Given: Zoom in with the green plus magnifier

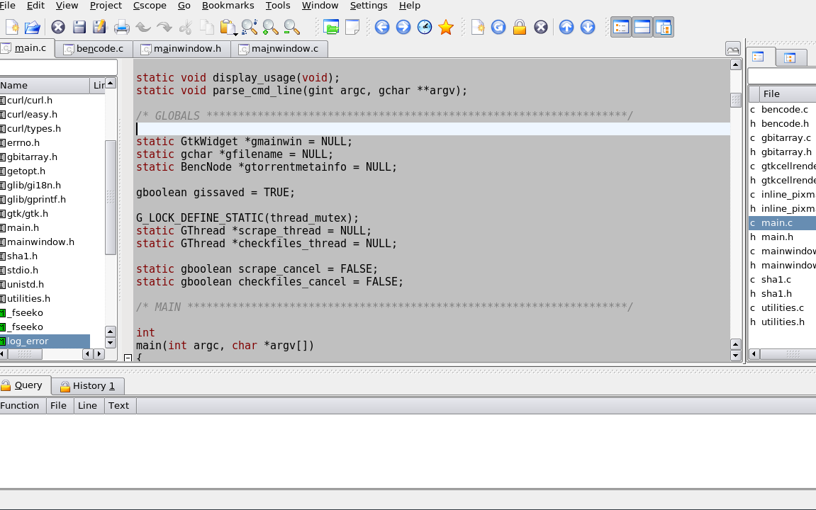Looking at the screenshot, I should click(x=271, y=27).
